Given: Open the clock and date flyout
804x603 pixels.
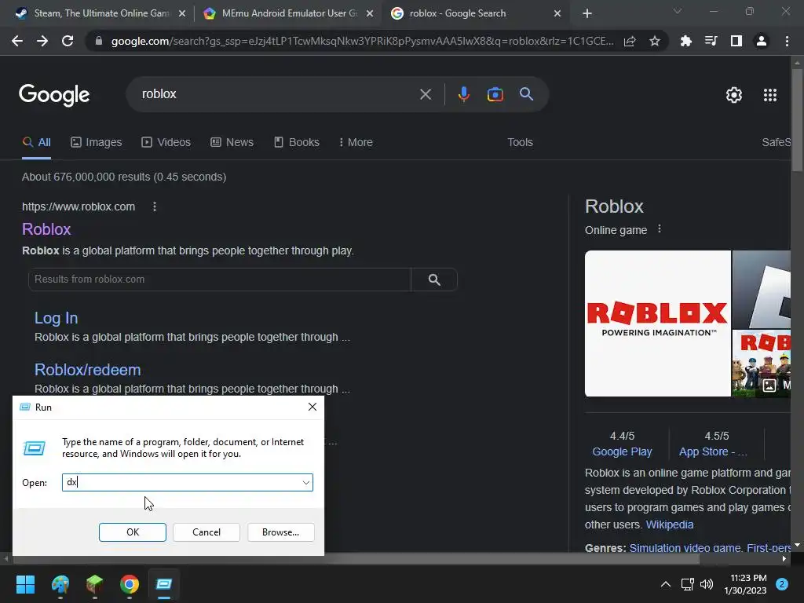Looking at the screenshot, I should point(747,584).
